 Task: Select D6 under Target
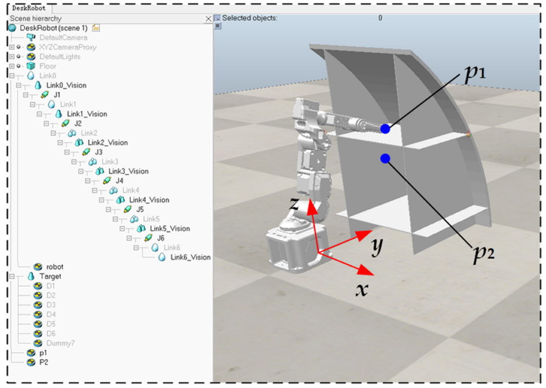click(x=51, y=333)
